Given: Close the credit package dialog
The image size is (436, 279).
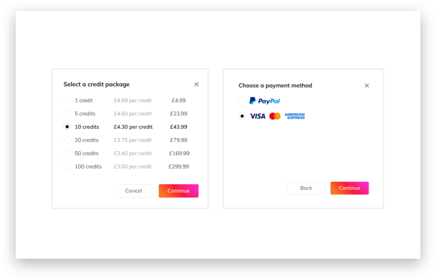Looking at the screenshot, I should 197,85.
